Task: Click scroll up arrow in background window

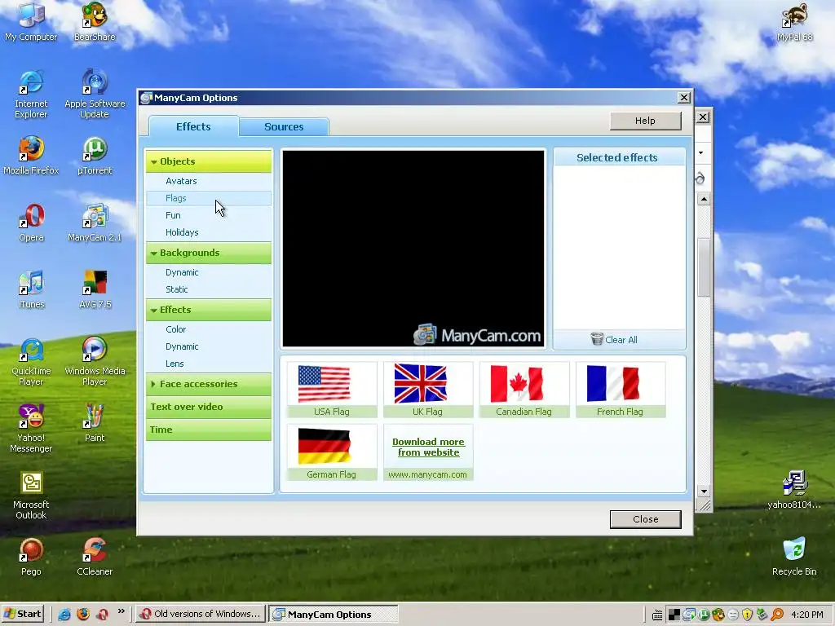Action: point(704,199)
